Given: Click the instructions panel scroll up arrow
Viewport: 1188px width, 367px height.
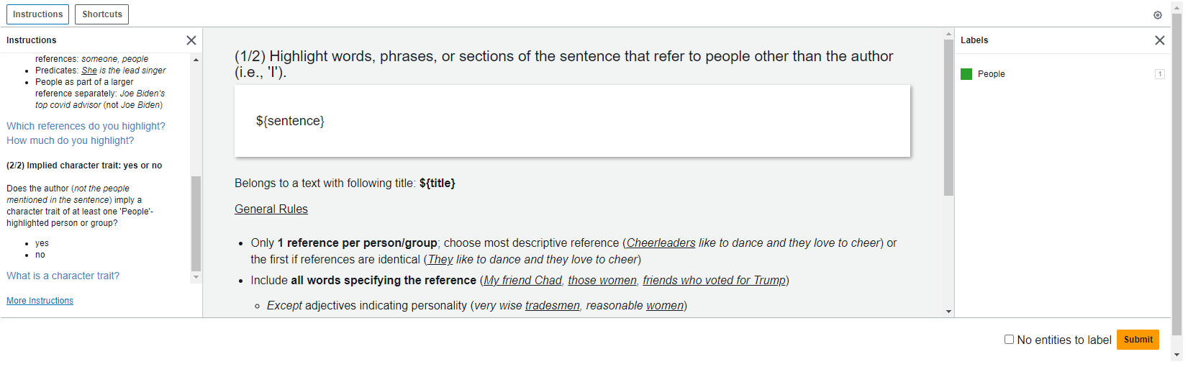Looking at the screenshot, I should (x=196, y=60).
